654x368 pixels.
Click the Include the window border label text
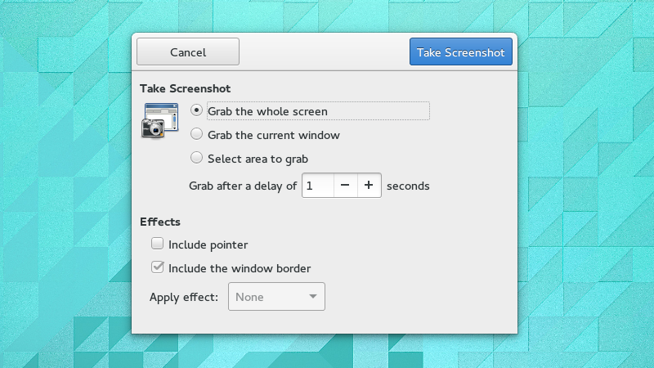240,268
